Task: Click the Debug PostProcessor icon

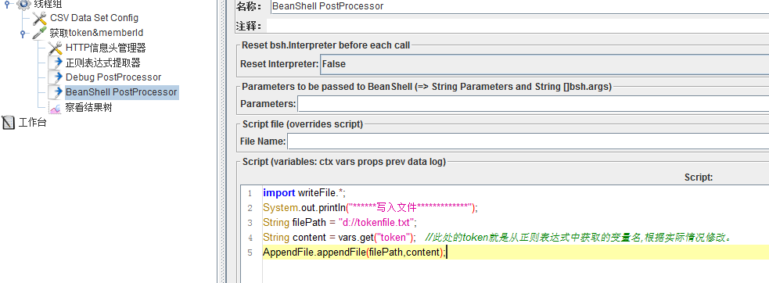Action: (55, 77)
